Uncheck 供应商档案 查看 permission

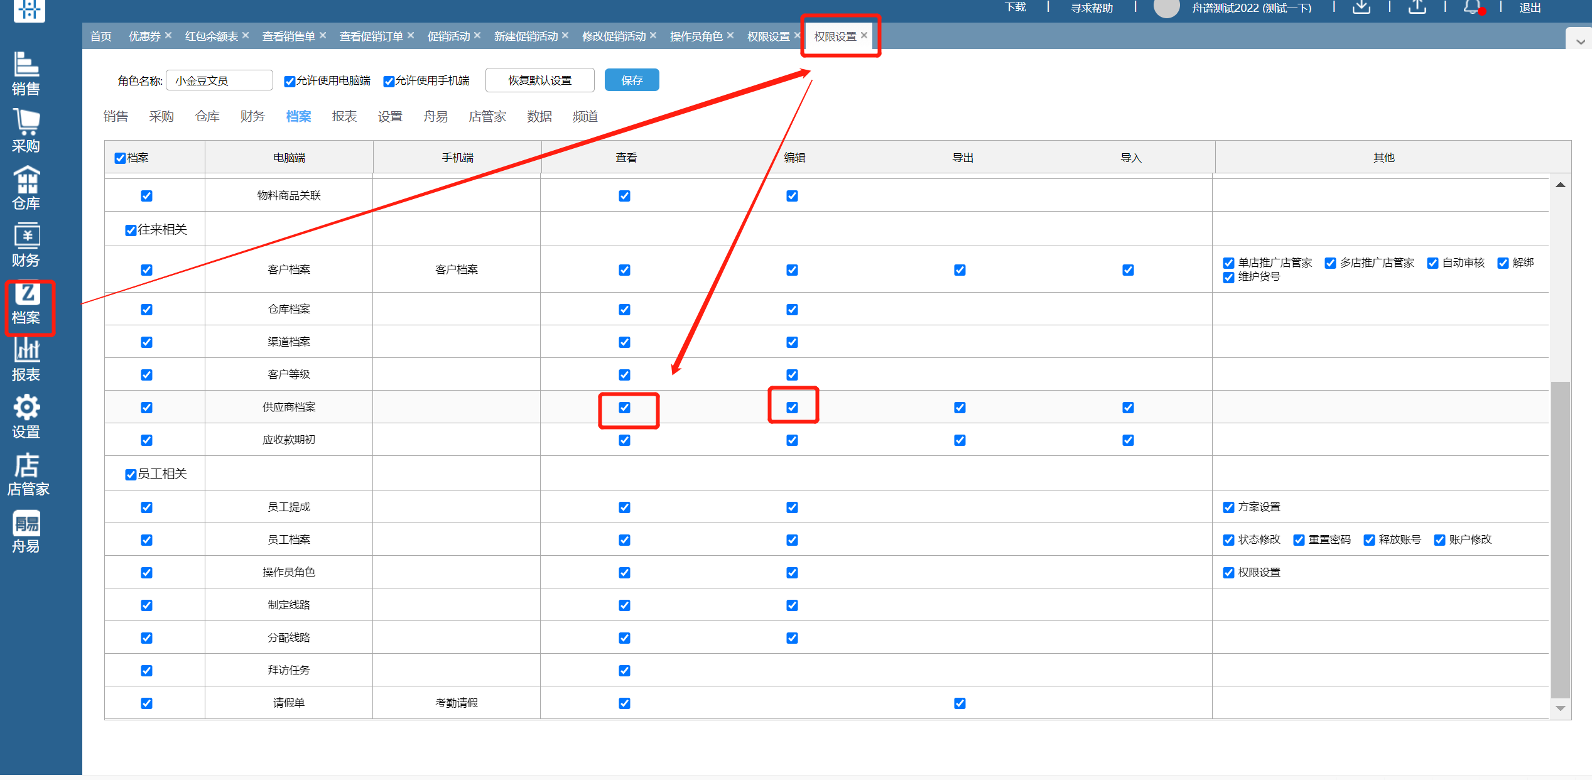(x=624, y=408)
